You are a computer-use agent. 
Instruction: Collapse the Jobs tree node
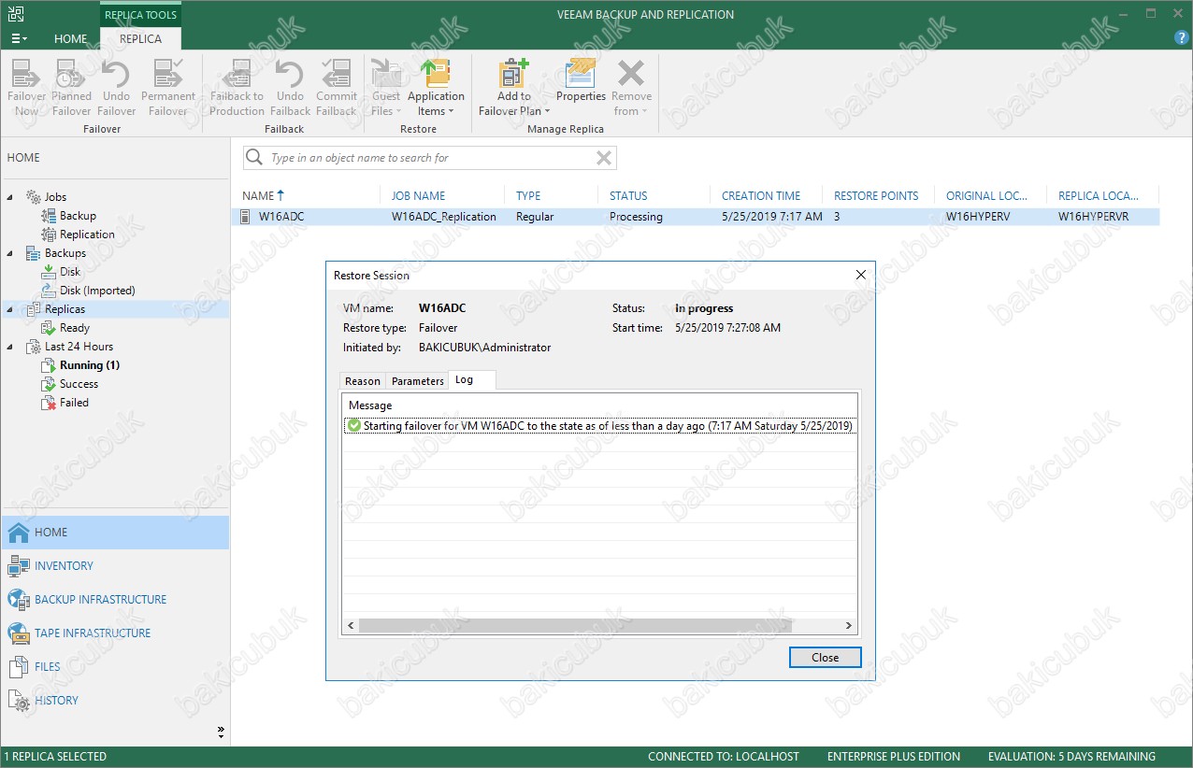pyautogui.click(x=11, y=197)
